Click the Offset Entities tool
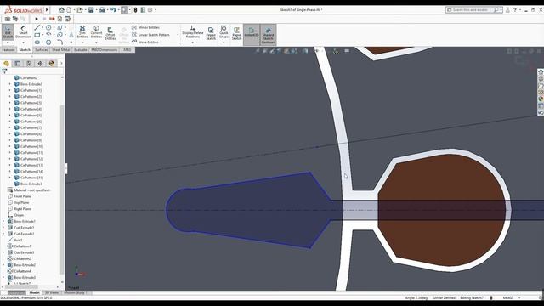The height and width of the screenshot is (306, 544). click(x=110, y=34)
